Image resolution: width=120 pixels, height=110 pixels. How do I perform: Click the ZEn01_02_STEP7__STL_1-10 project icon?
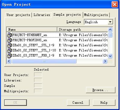(10, 50)
